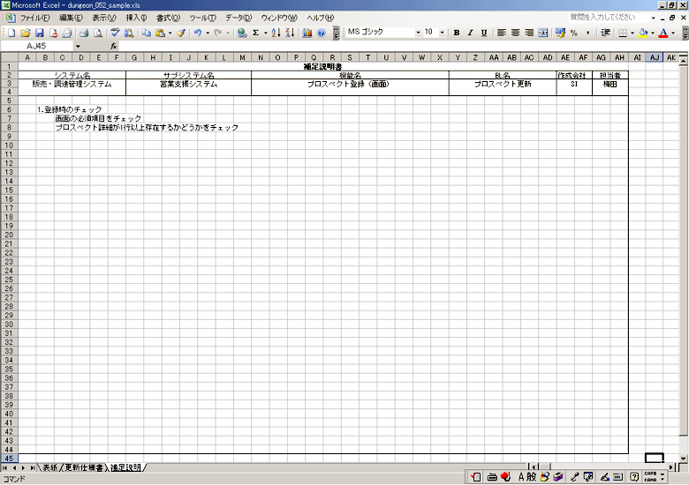Apply comma style format
The width and height of the screenshot is (689, 485).
(588, 33)
